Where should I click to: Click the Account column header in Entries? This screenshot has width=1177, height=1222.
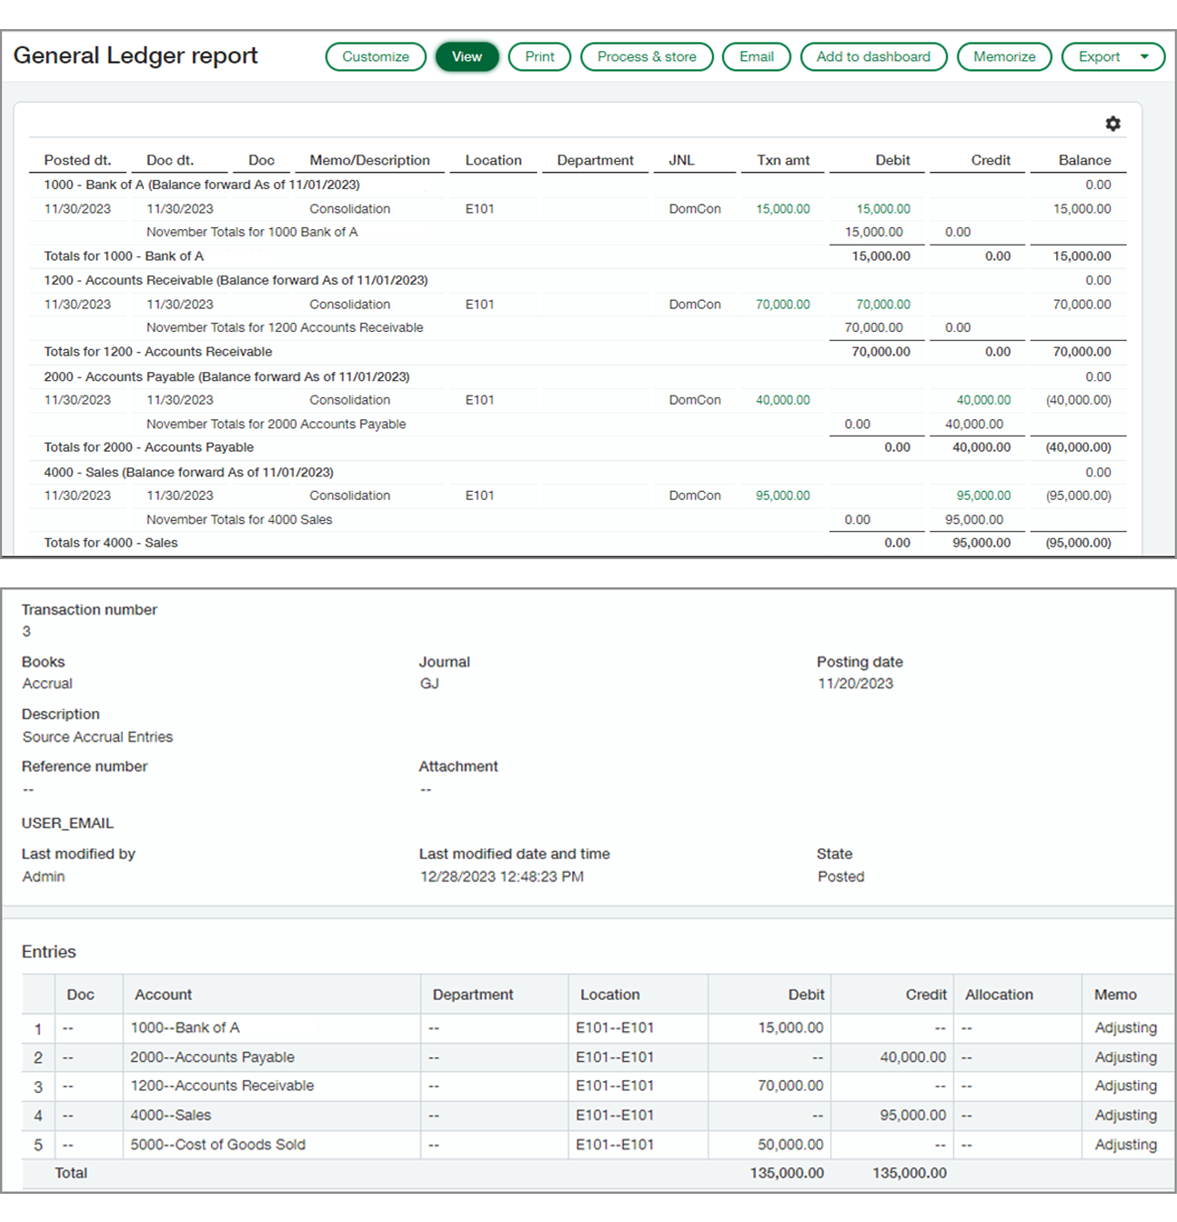164,995
